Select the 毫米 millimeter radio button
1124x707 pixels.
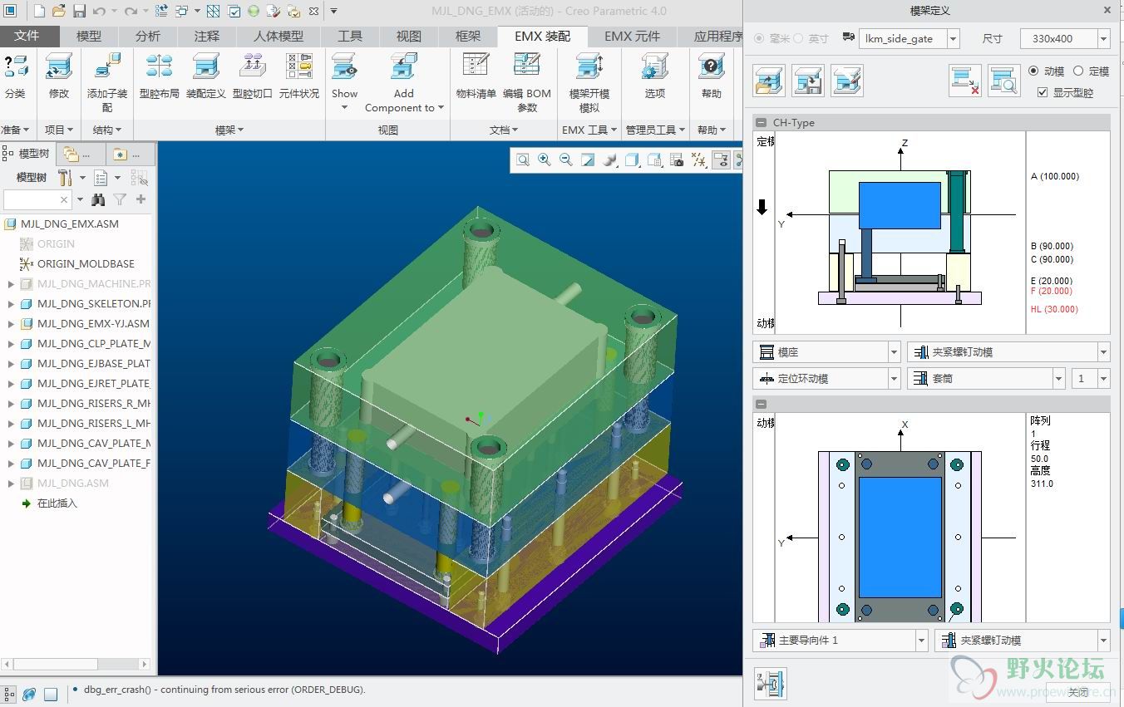click(759, 38)
